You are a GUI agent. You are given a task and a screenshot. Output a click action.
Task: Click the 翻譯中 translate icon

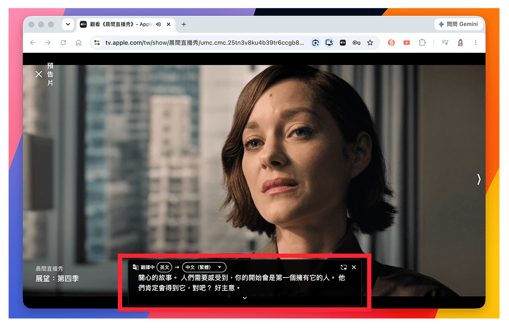136,267
